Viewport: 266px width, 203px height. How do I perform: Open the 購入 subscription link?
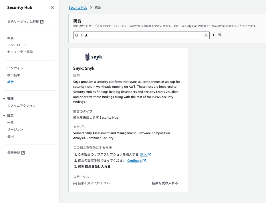(143, 155)
